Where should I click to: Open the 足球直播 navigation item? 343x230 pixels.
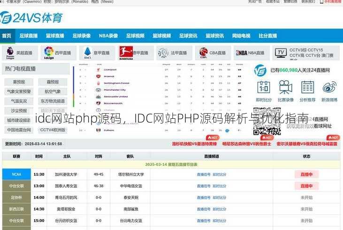click(29, 36)
